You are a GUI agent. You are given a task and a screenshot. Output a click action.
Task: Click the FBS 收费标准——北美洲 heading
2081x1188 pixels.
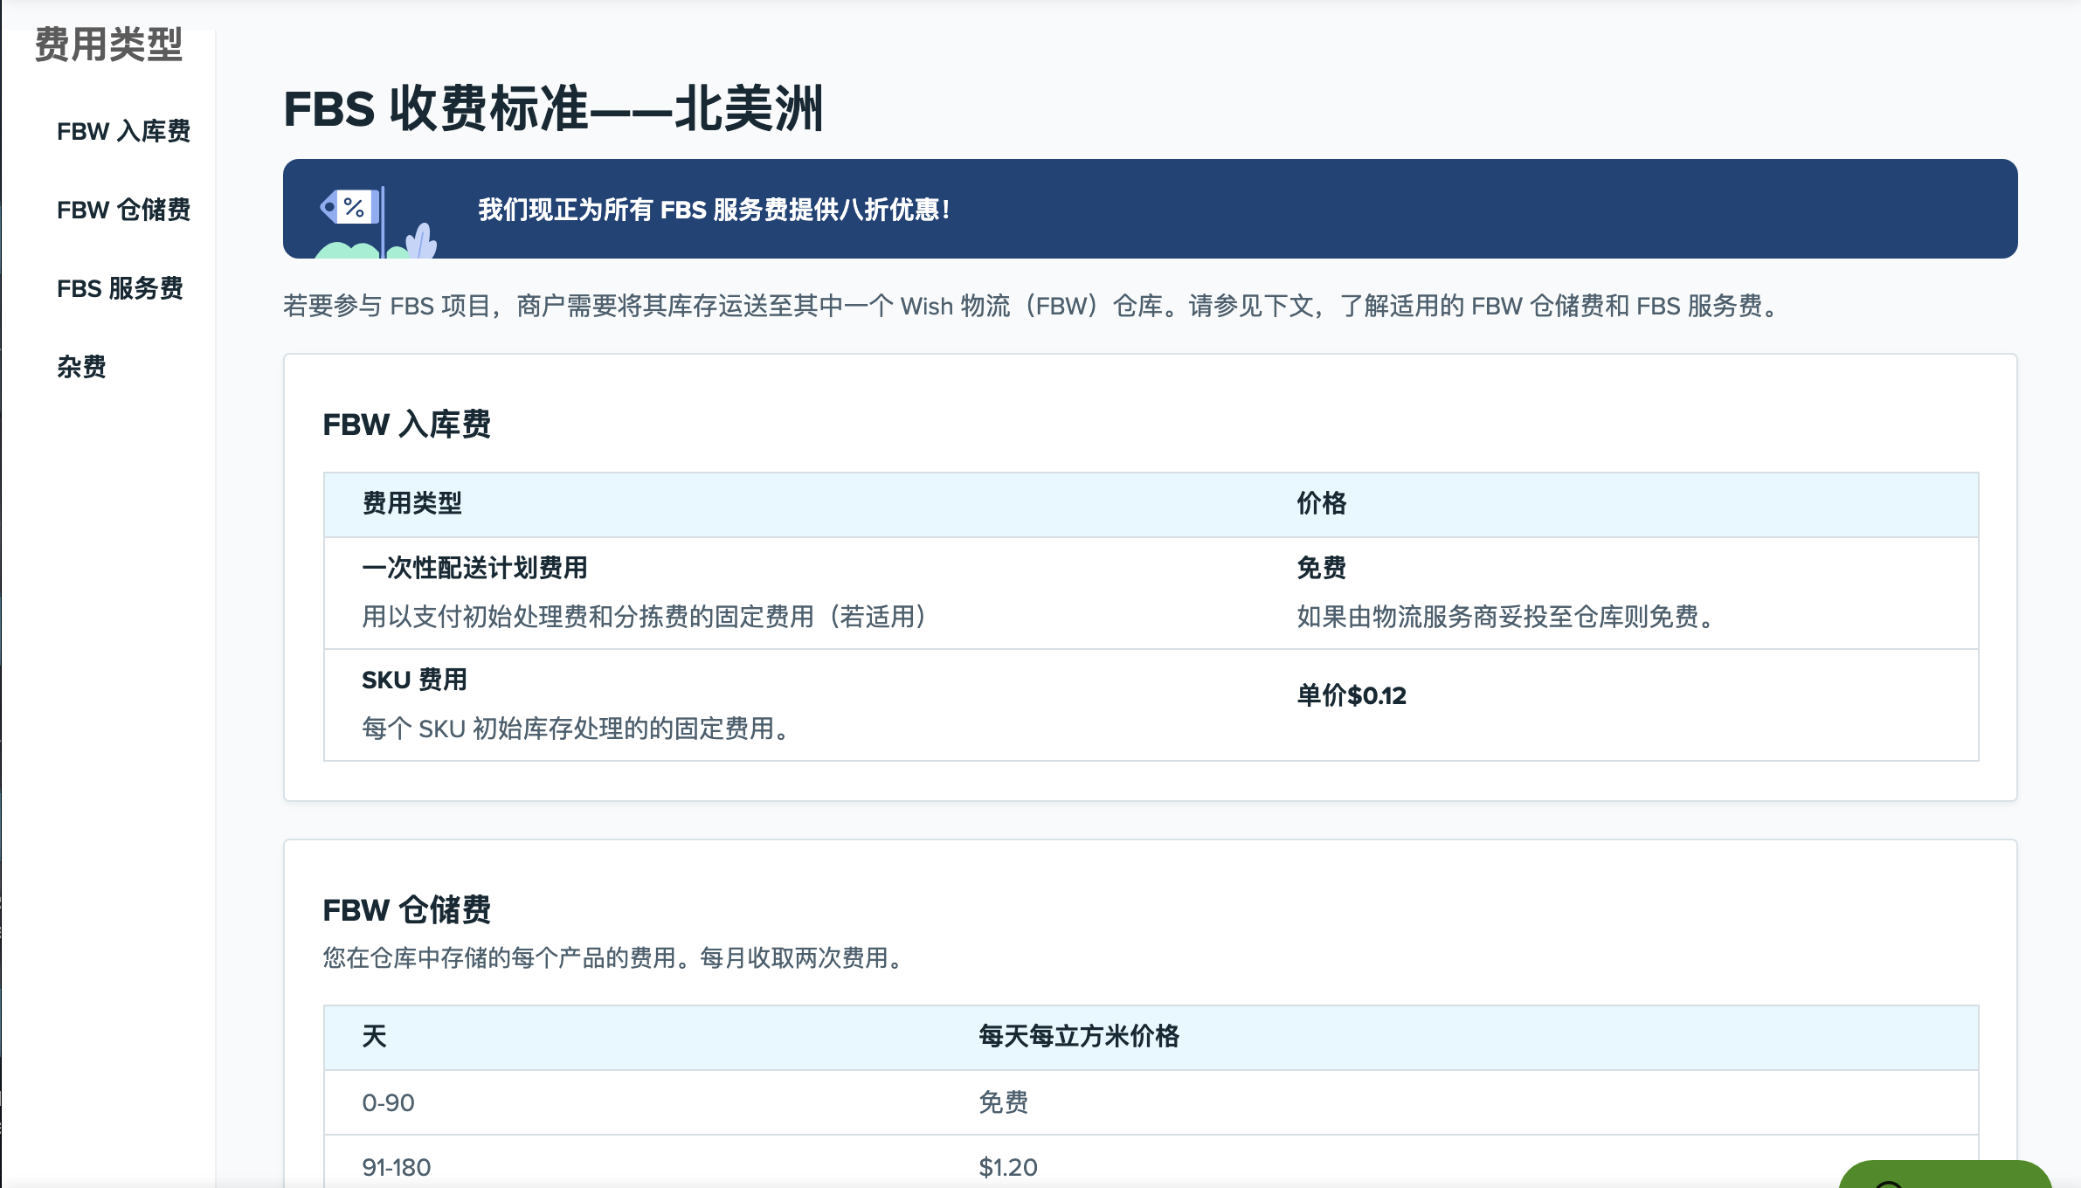pos(553,109)
